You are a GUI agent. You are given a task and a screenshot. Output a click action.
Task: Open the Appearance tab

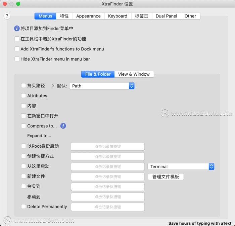[x=88, y=16]
